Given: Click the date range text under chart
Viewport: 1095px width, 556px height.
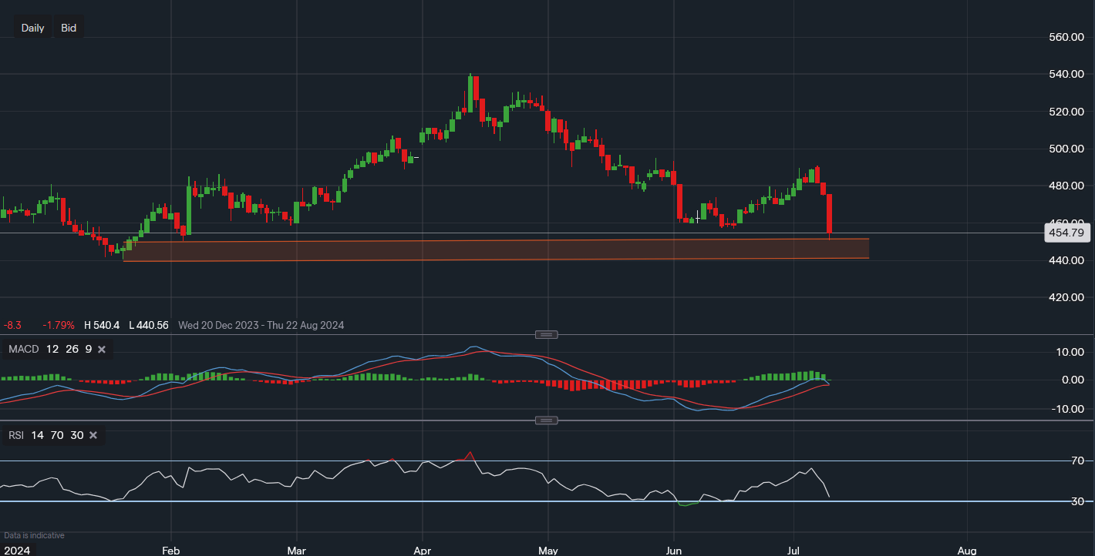Looking at the screenshot, I should (261, 325).
